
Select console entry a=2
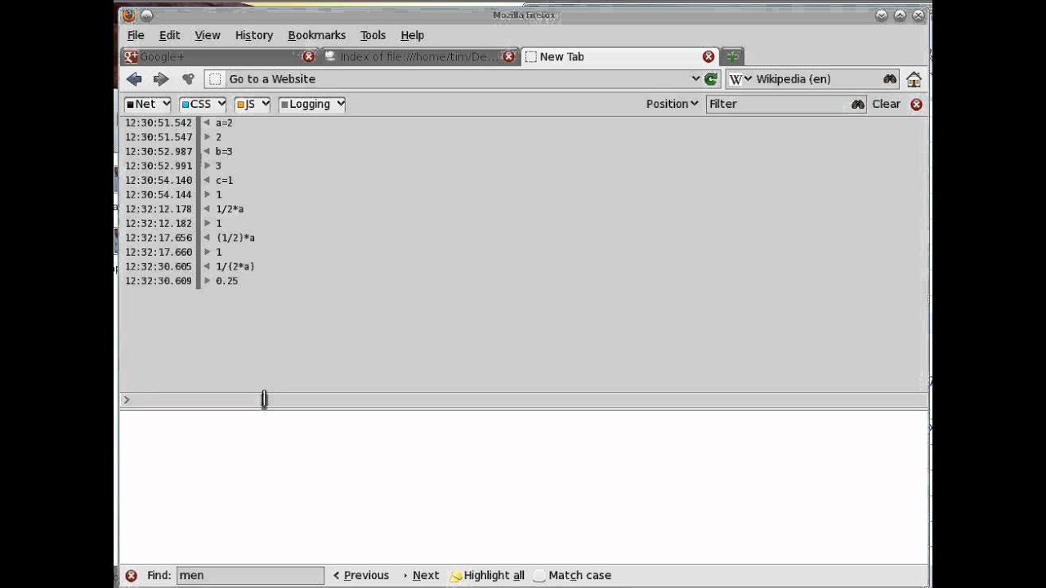224,122
